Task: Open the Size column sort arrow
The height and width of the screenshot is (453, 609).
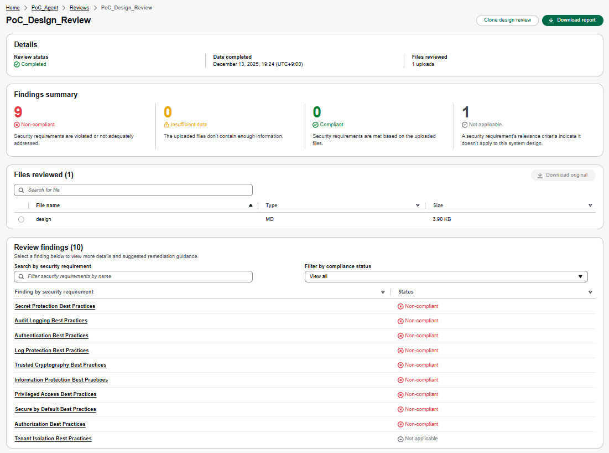Action: pyautogui.click(x=590, y=205)
